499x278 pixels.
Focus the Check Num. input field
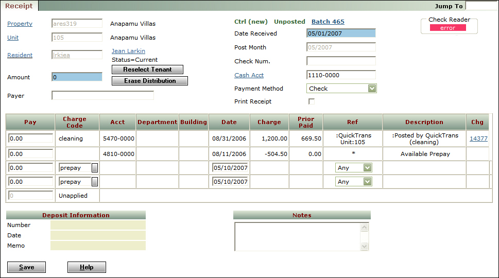click(x=341, y=61)
